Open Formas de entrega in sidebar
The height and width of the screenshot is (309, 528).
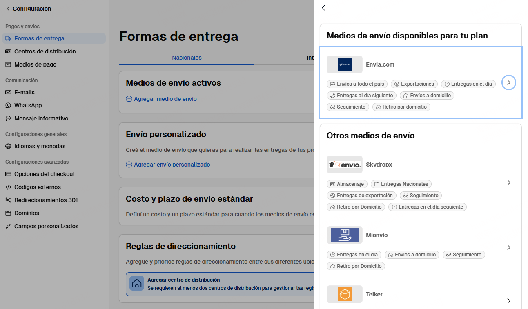tap(54, 38)
